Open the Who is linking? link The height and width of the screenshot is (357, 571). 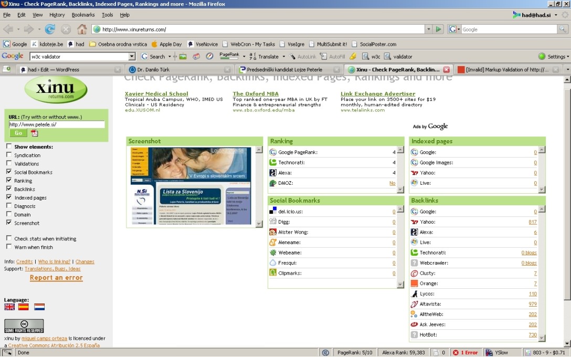(54, 261)
